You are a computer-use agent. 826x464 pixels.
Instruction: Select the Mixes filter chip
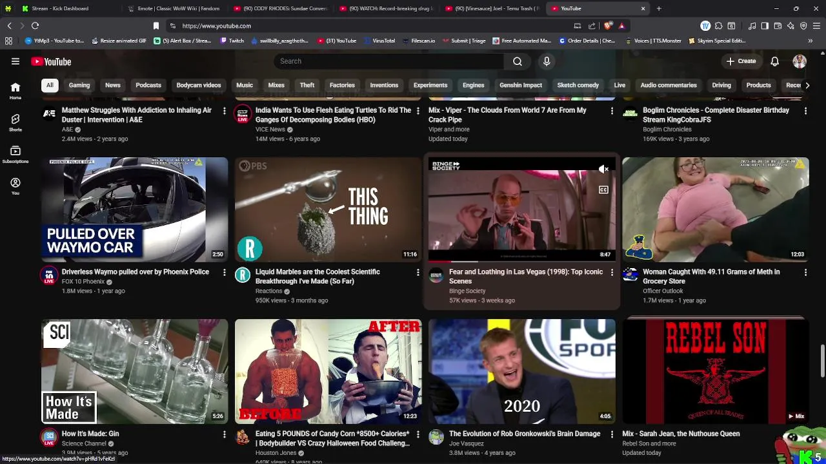coord(276,85)
